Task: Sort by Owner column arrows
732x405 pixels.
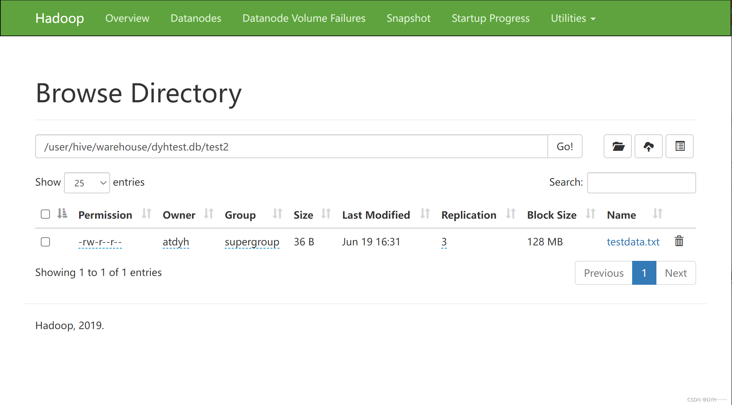Action: 209,213
